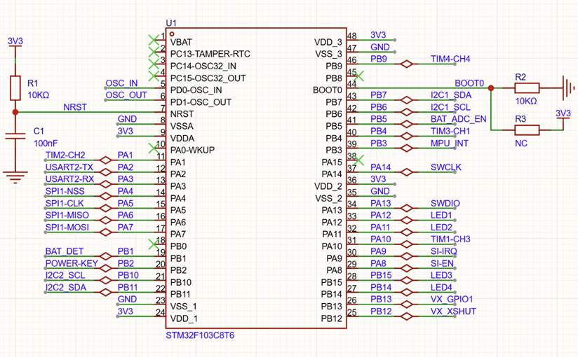The image size is (578, 357).
Task: Select the I2C2_SDA port label
Action: [66, 288]
